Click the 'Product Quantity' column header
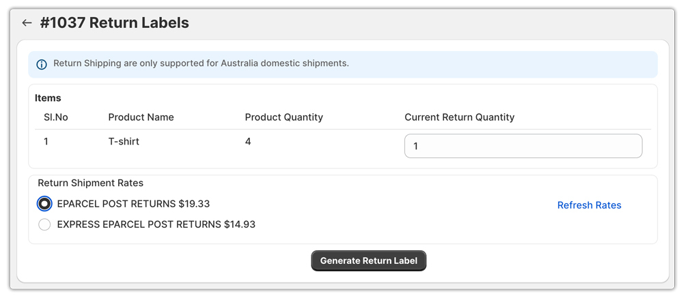 pyautogui.click(x=284, y=117)
